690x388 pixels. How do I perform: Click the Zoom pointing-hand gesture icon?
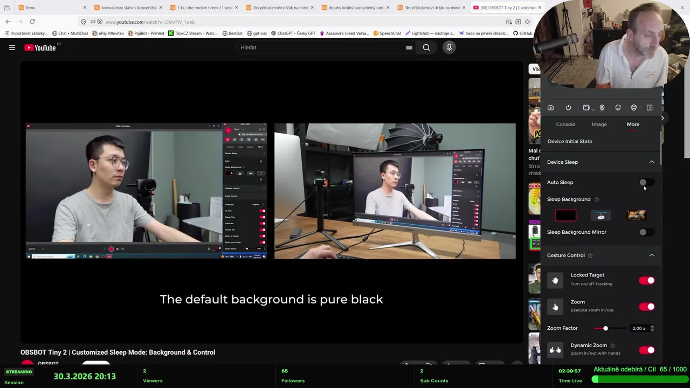pyautogui.click(x=555, y=307)
